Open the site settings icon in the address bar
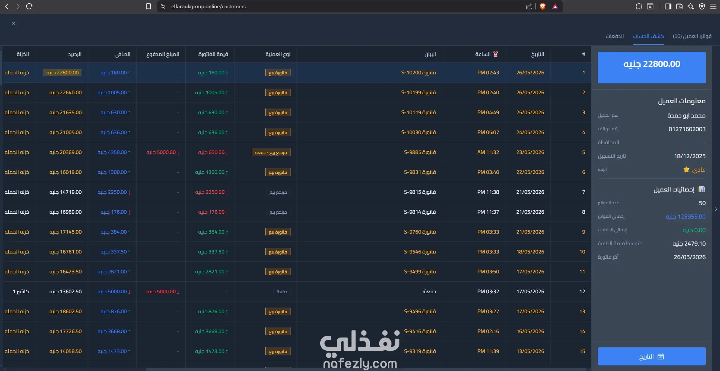 point(163,6)
